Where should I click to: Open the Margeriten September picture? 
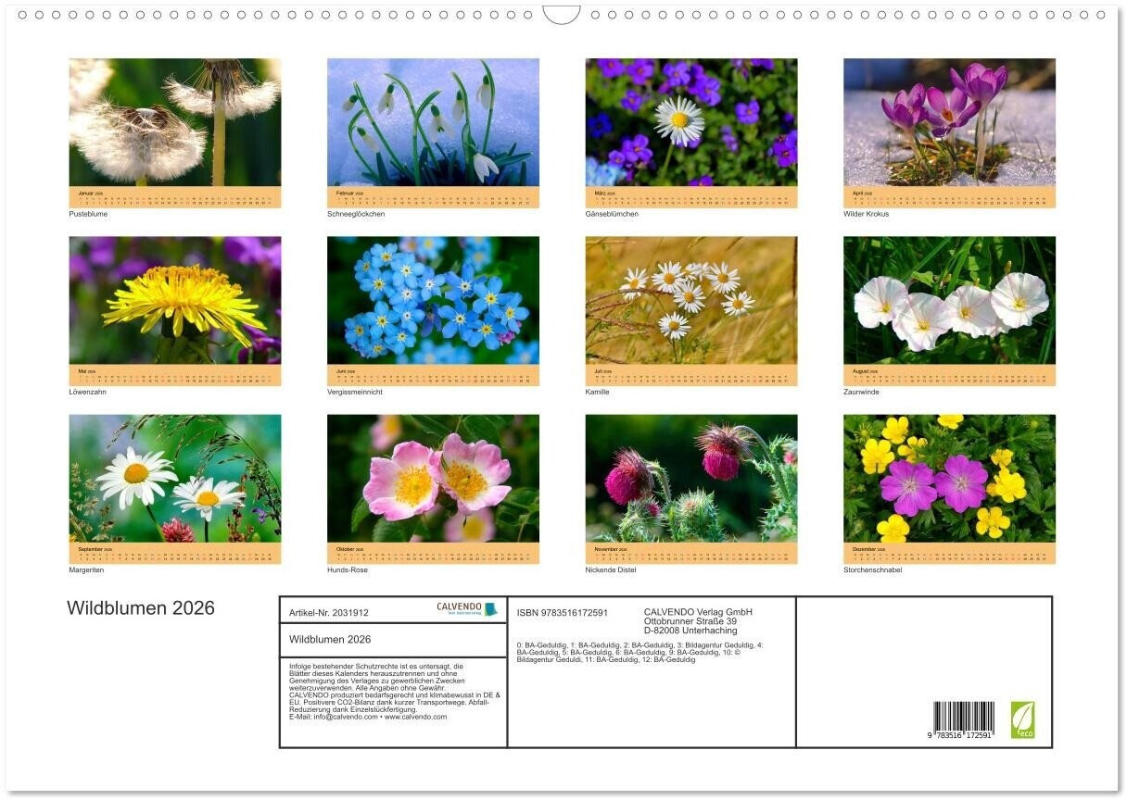tap(175, 478)
